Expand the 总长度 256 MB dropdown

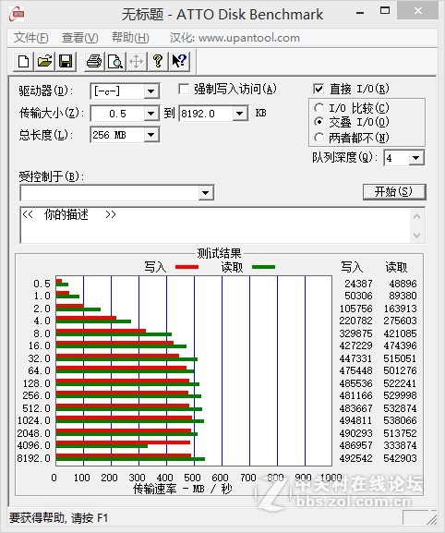(x=150, y=135)
